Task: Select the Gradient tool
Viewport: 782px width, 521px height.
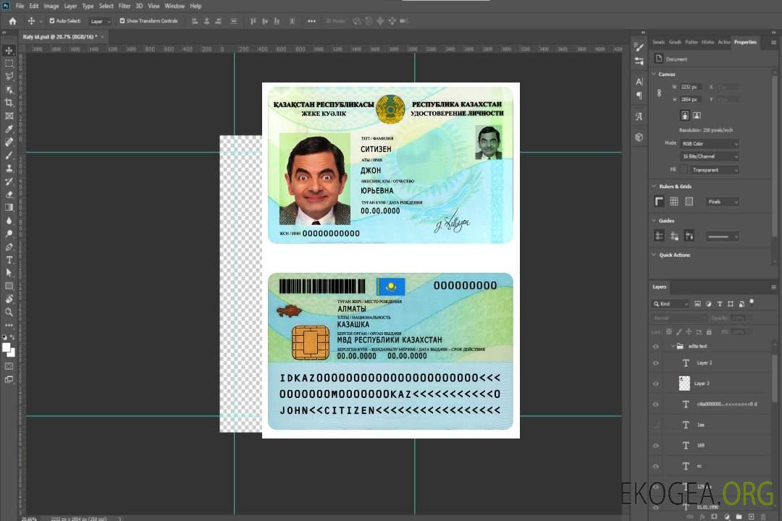Action: point(9,208)
